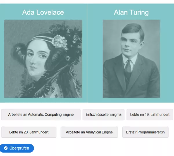Click teal margin left of Turing's photo
174x156 pixels.
95,58
